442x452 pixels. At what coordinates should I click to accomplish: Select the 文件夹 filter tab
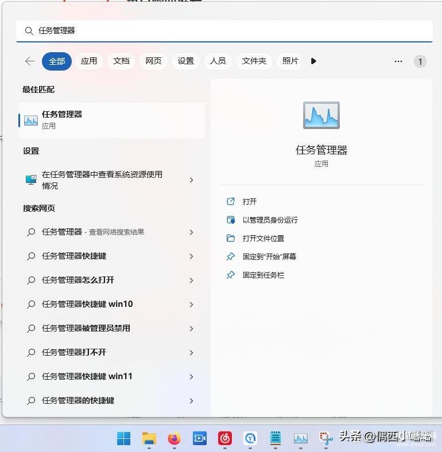pos(254,61)
